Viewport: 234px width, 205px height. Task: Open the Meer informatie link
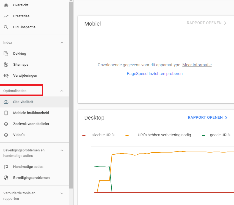(197, 65)
